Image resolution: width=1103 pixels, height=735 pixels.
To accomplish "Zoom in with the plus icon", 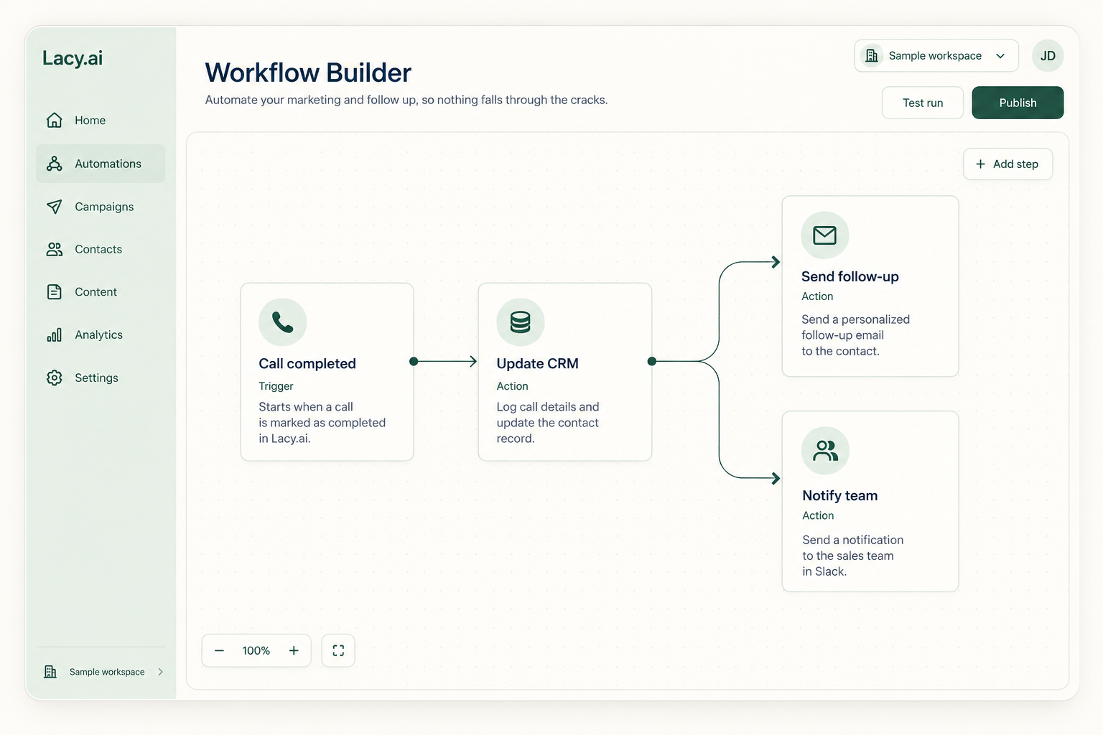I will 294,651.
